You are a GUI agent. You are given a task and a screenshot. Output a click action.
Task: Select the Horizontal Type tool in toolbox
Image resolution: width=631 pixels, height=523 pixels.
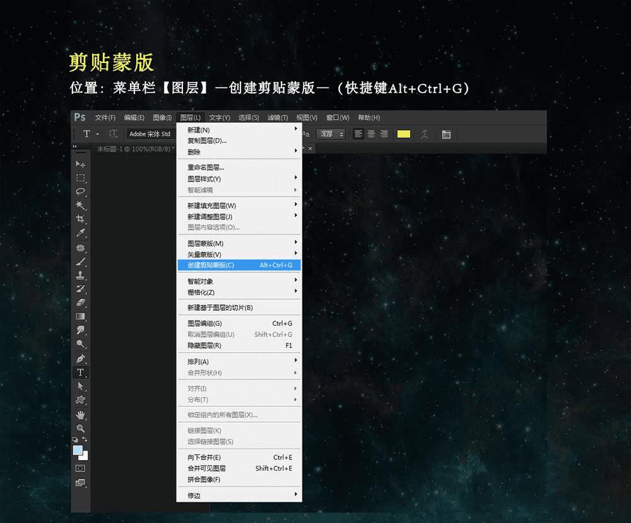[81, 372]
